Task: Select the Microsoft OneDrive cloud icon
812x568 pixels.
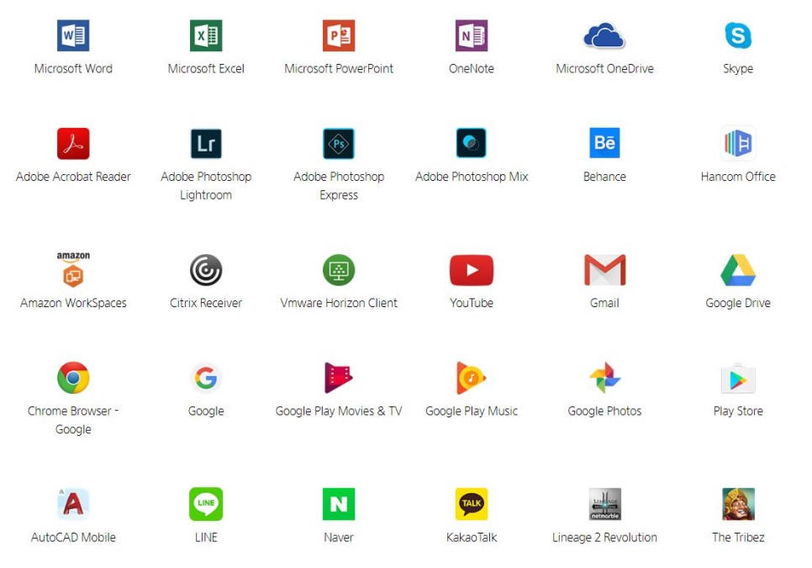Action: click(604, 35)
